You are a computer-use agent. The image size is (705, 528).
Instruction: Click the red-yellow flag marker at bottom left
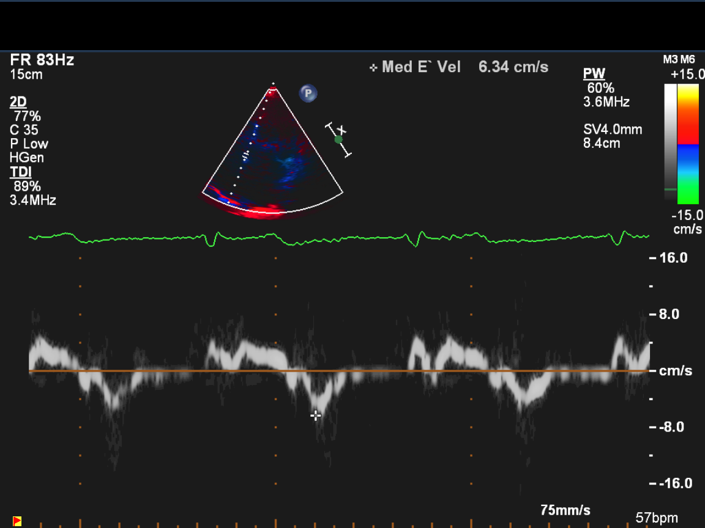17,521
